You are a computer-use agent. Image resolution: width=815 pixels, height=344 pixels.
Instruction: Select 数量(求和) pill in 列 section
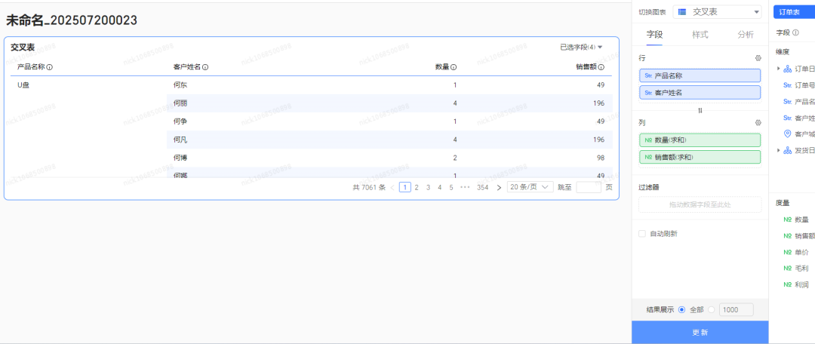coord(700,140)
